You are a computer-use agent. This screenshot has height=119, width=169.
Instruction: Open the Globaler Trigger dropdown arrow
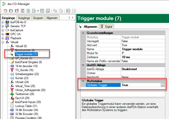pyautogui.click(x=163, y=85)
